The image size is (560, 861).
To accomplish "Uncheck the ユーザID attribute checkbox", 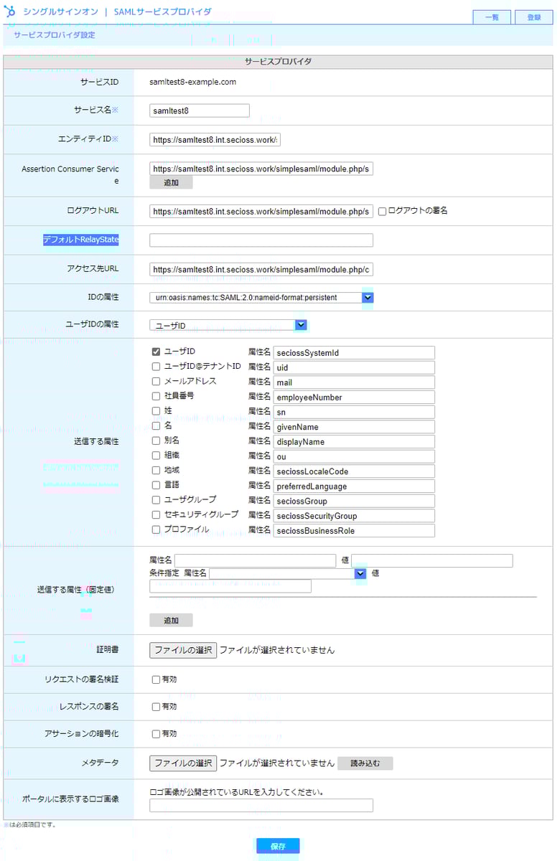I will tap(156, 352).
